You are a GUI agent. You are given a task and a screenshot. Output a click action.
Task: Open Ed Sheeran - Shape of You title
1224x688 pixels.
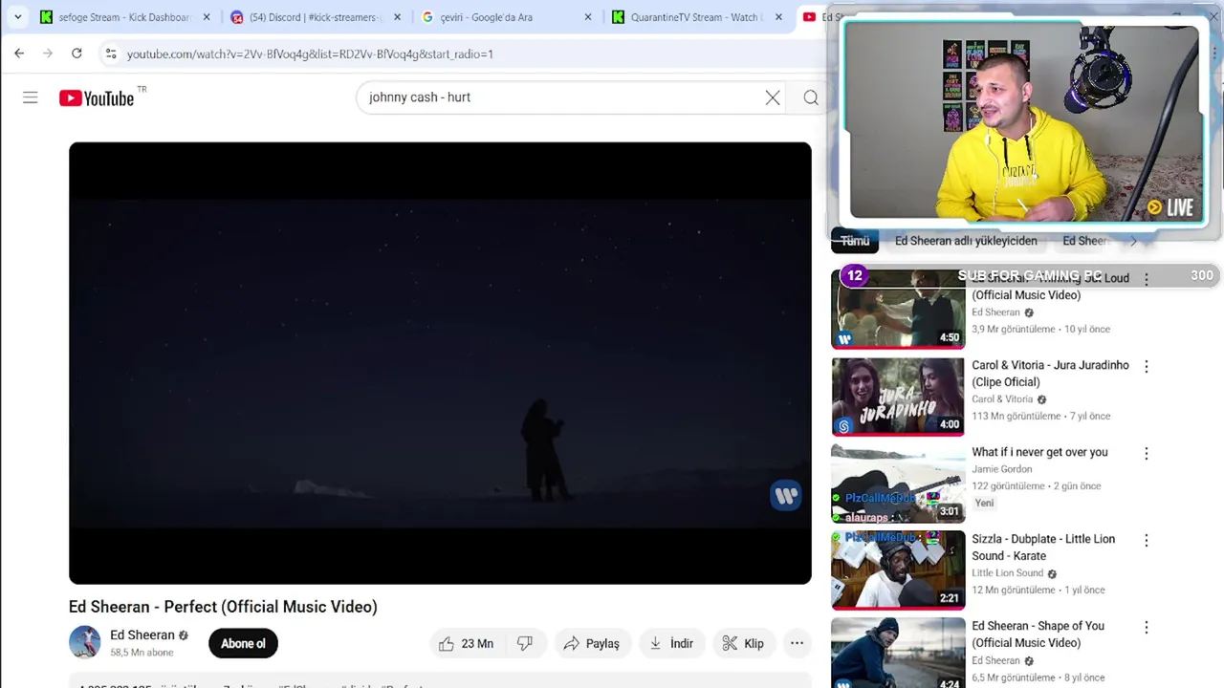point(1038,634)
